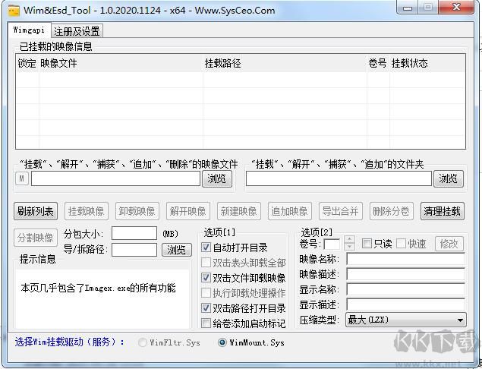Focus the 显示名称 input field
Screen dimensions: 482x369
tap(406, 289)
